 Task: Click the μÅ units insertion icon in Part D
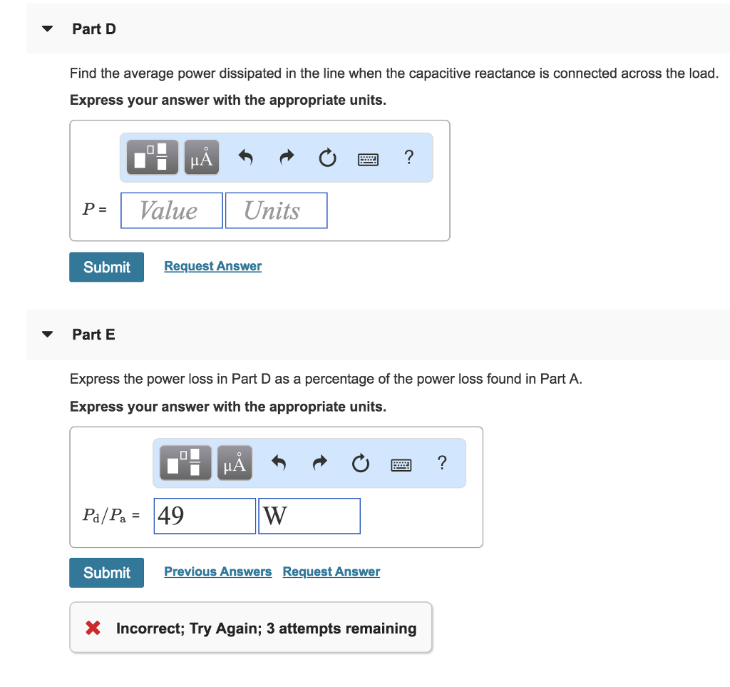click(200, 157)
